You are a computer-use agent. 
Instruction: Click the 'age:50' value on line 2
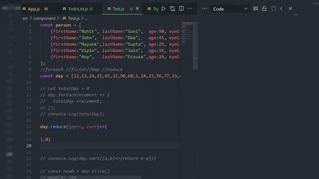(156, 31)
